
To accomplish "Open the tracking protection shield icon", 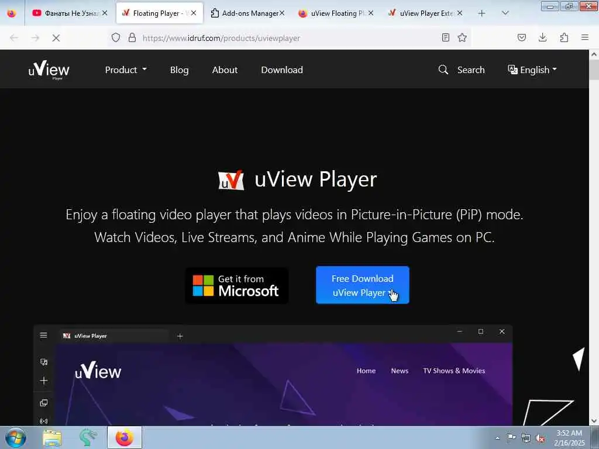I will tap(116, 37).
